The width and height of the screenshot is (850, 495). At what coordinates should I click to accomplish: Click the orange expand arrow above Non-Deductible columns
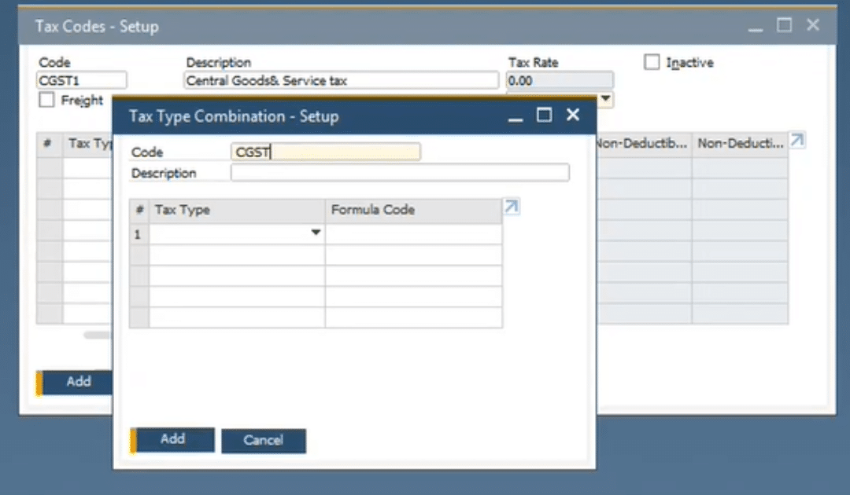click(x=797, y=139)
